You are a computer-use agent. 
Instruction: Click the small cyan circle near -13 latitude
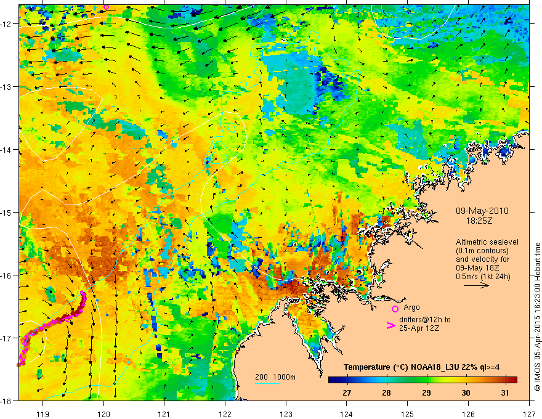click(x=243, y=84)
